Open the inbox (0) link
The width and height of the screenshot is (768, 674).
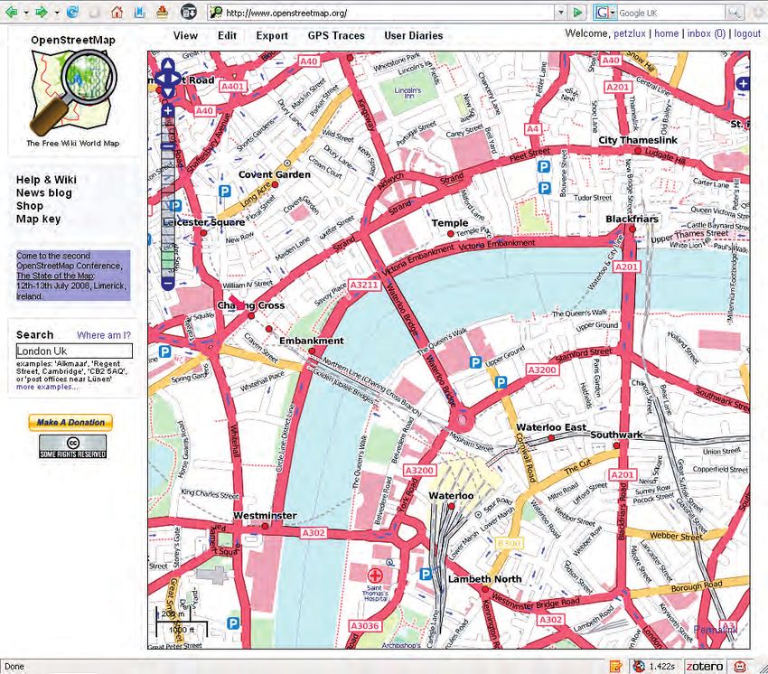point(707,33)
